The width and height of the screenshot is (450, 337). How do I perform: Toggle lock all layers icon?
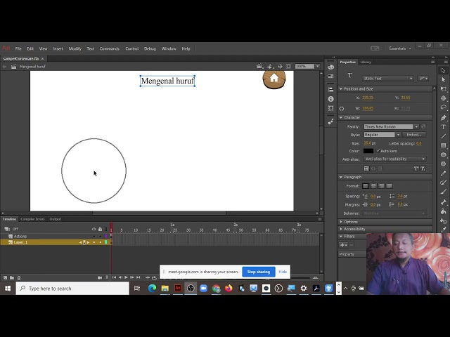pos(100,229)
